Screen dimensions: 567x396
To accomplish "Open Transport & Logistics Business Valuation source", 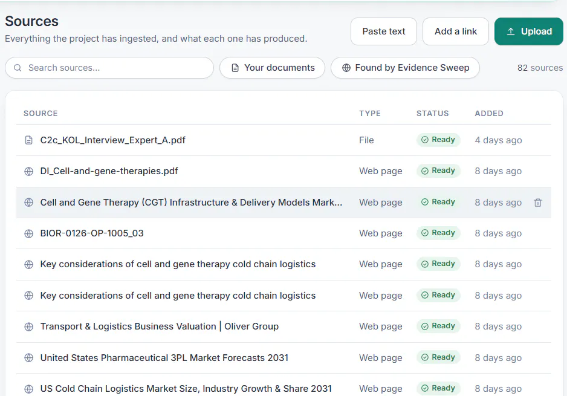I will pyautogui.click(x=160, y=326).
